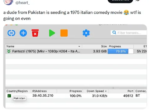Click the peer IP 39.40.35.210
149x112 pixels.
(x=43, y=96)
